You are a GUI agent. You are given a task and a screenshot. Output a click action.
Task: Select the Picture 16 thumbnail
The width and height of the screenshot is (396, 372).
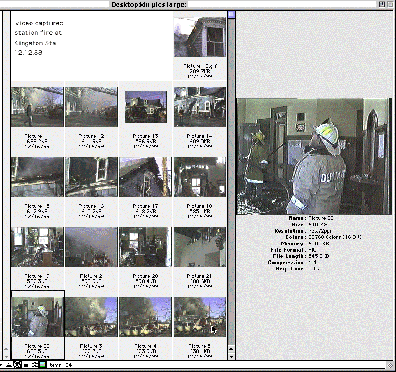[91, 177]
